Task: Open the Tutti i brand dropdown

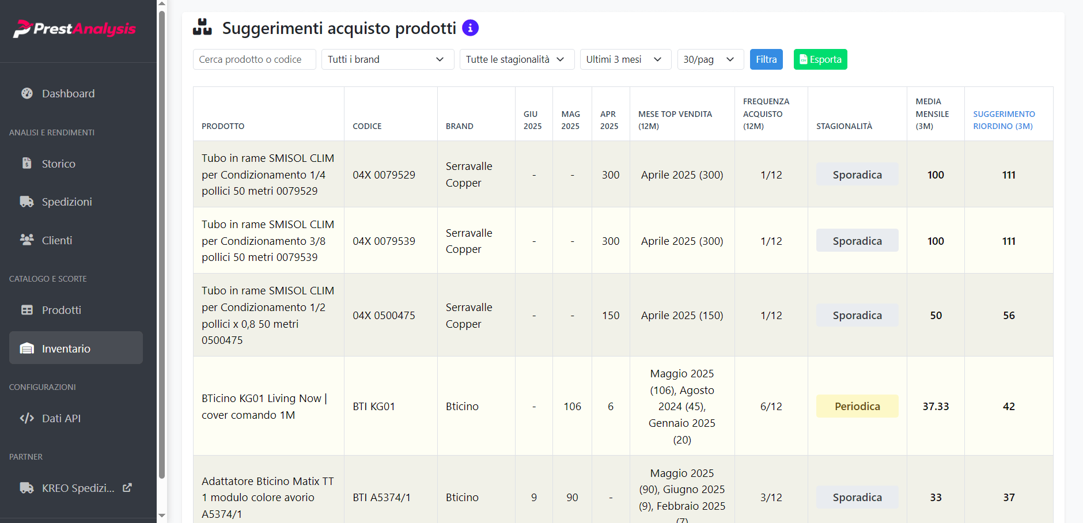Action: click(387, 59)
